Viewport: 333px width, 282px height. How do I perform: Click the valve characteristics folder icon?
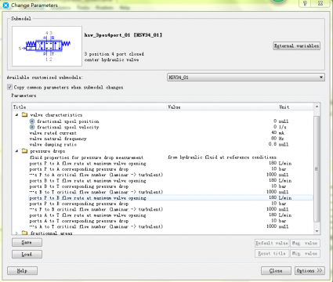(24, 114)
